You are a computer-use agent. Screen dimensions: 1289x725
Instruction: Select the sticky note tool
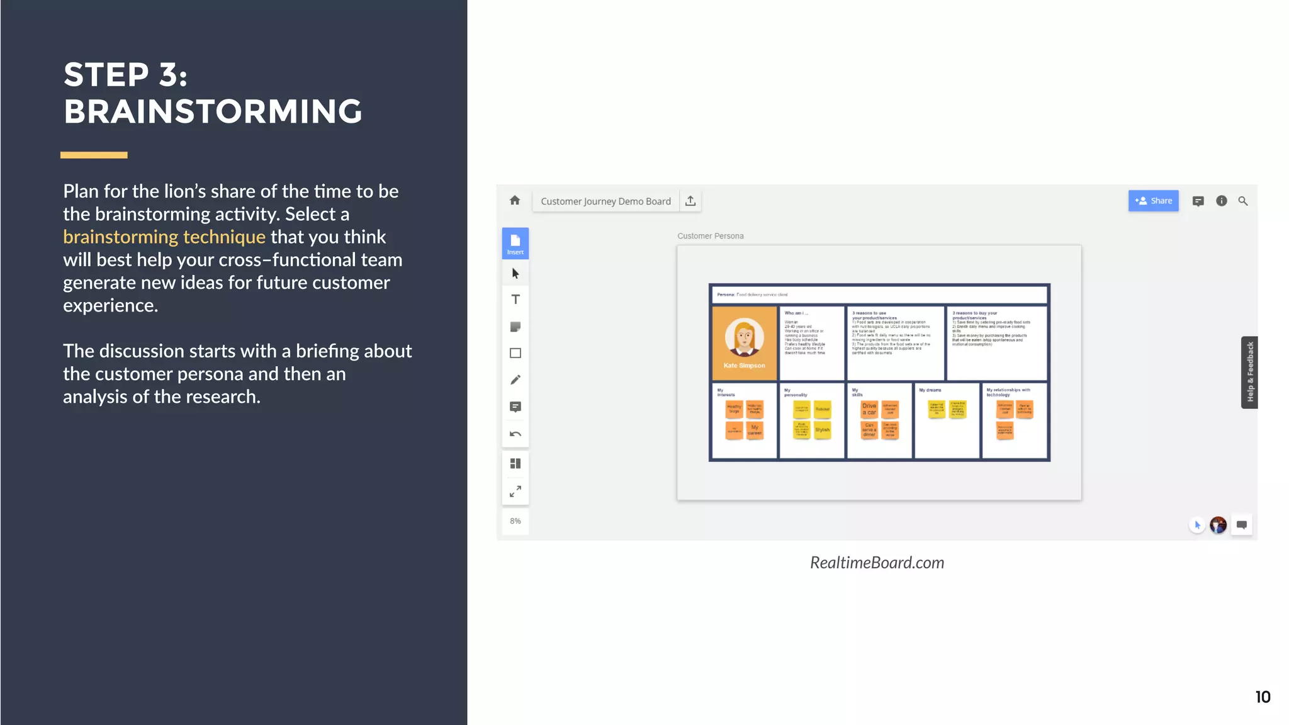[x=515, y=327]
